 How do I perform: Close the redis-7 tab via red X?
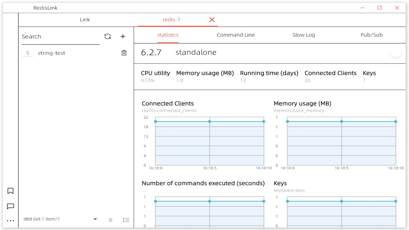tap(212, 20)
